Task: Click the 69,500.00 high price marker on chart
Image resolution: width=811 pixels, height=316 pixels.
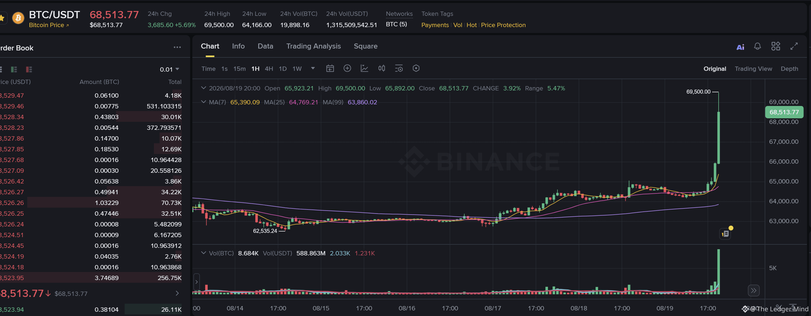Action: 698,91
